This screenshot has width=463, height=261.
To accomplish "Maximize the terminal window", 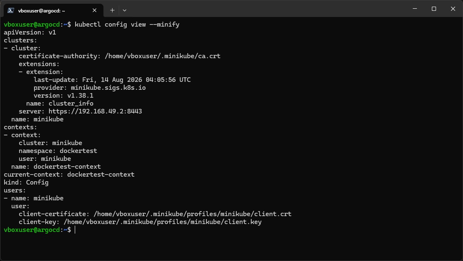I will (x=434, y=9).
